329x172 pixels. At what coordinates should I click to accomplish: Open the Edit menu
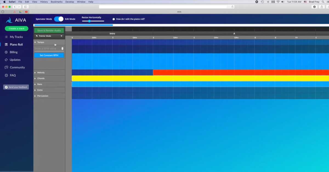coord(27,2)
